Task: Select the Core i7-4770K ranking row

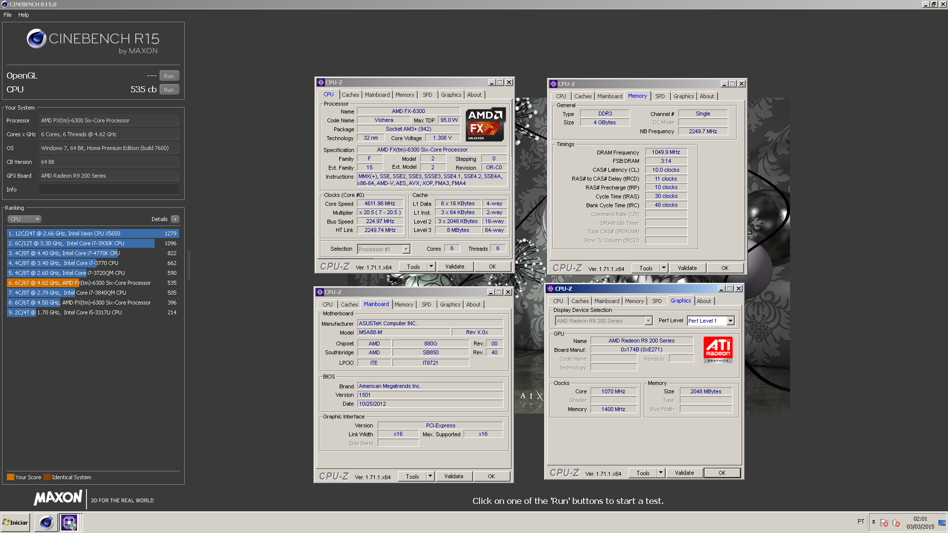Action: [x=93, y=253]
